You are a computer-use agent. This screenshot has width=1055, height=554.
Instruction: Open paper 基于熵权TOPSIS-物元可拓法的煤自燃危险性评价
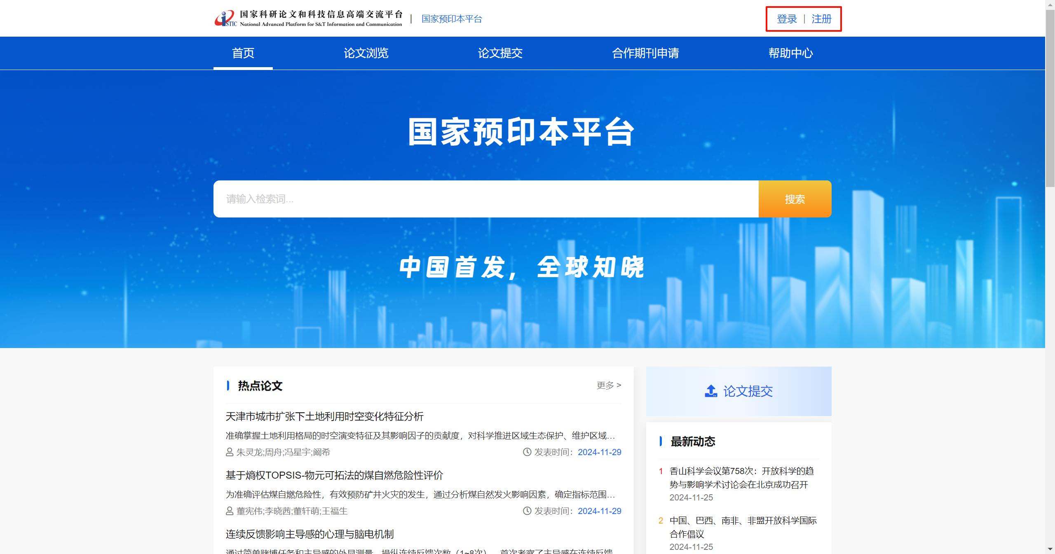pyautogui.click(x=334, y=475)
